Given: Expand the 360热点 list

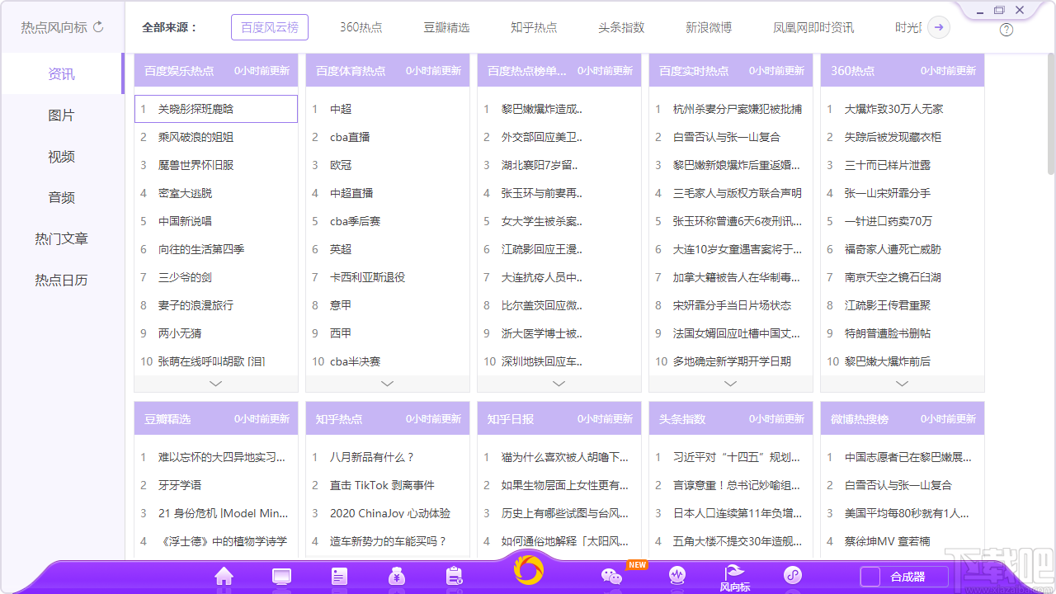Looking at the screenshot, I should (x=903, y=384).
